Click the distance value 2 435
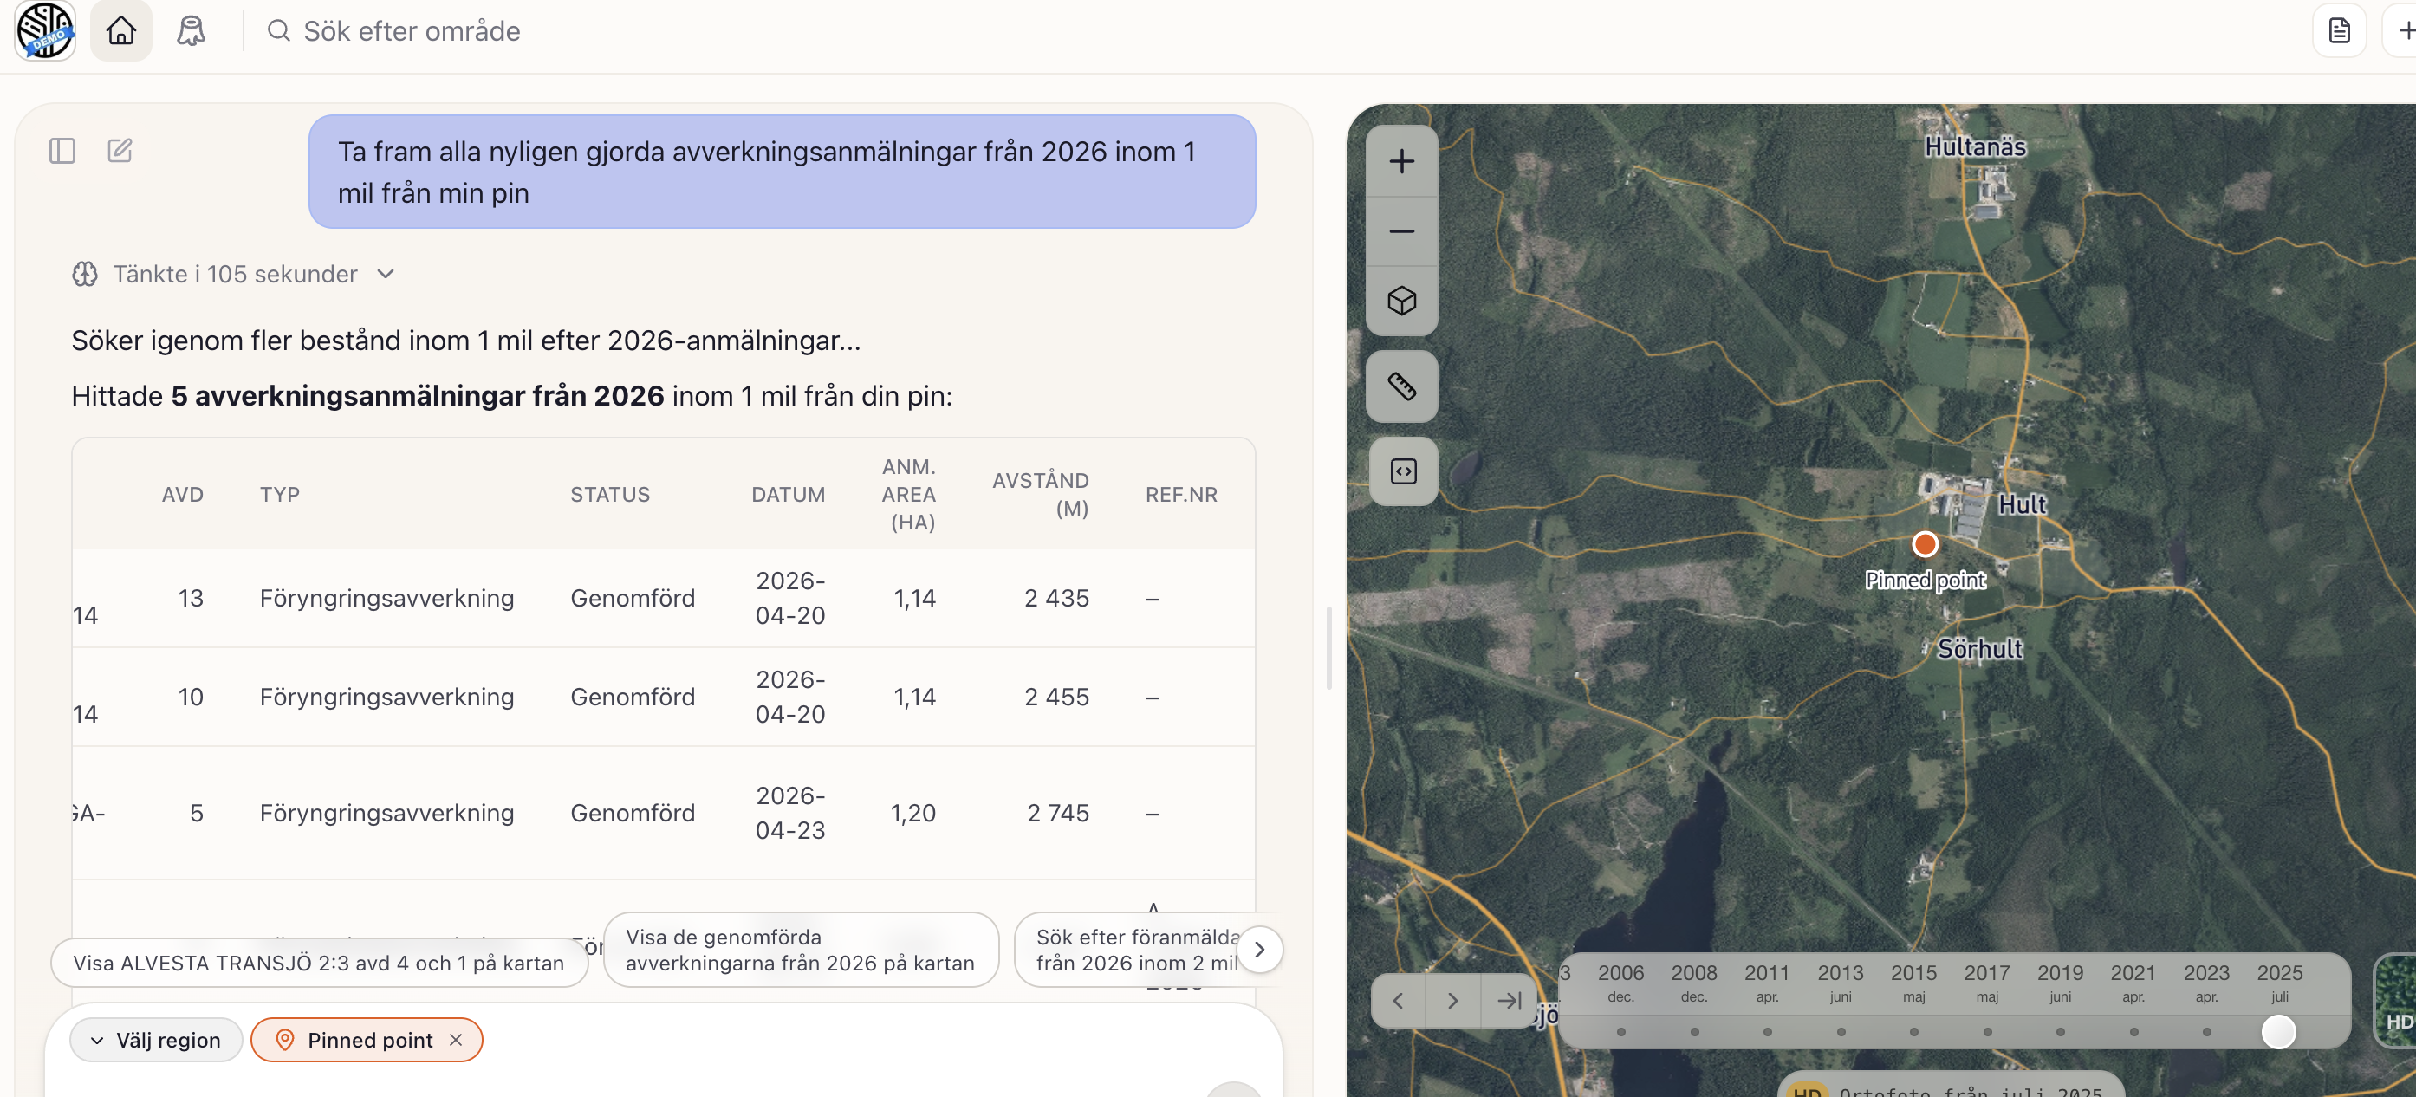2416x1097 pixels. pyautogui.click(x=1056, y=598)
